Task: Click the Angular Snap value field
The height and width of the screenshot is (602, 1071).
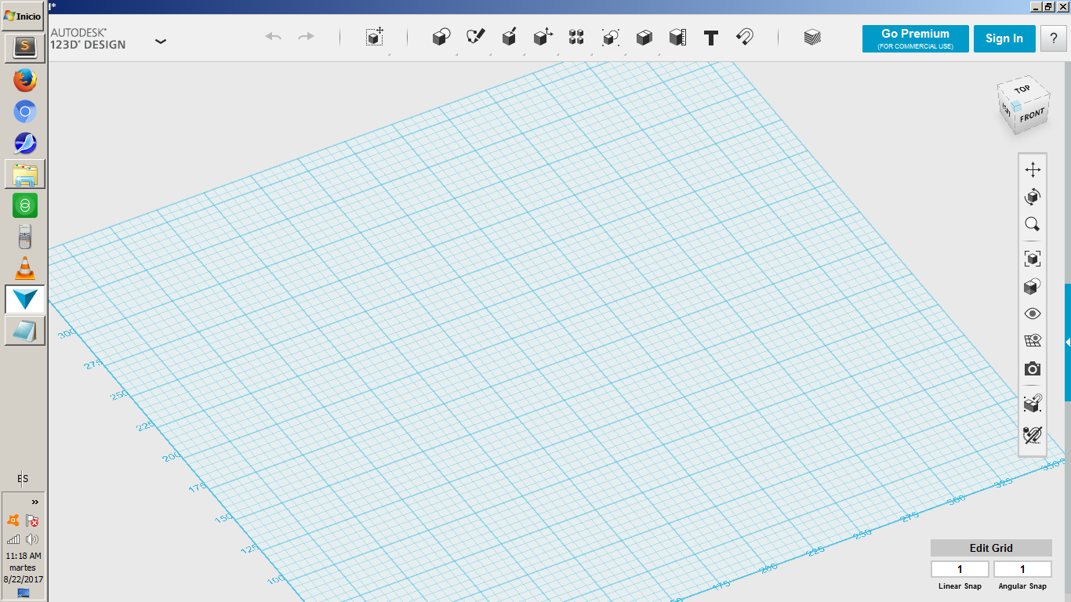Action: tap(1022, 569)
